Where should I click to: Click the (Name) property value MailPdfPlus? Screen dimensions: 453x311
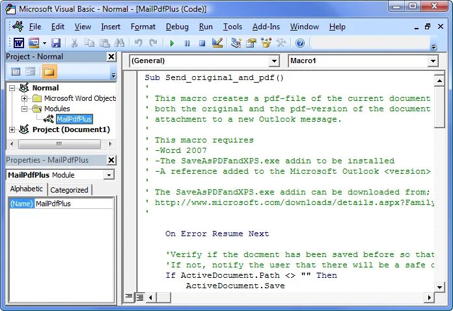(x=74, y=204)
